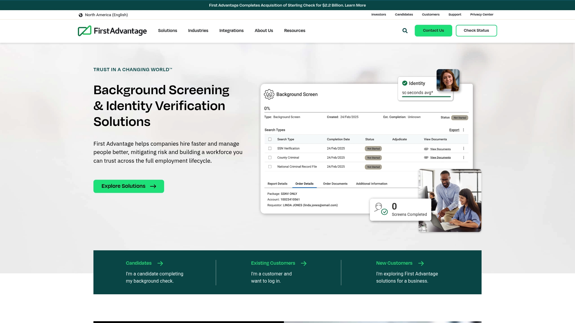
Task: Click the arrow next to New Customers
Action: [x=421, y=263]
